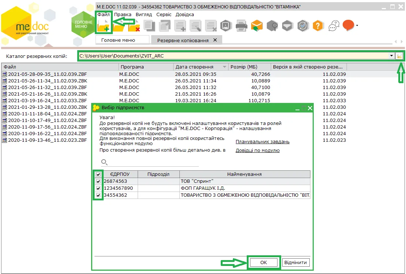Open the Правка menu
Image resolution: width=406 pixels, height=274 pixels.
click(x=123, y=15)
